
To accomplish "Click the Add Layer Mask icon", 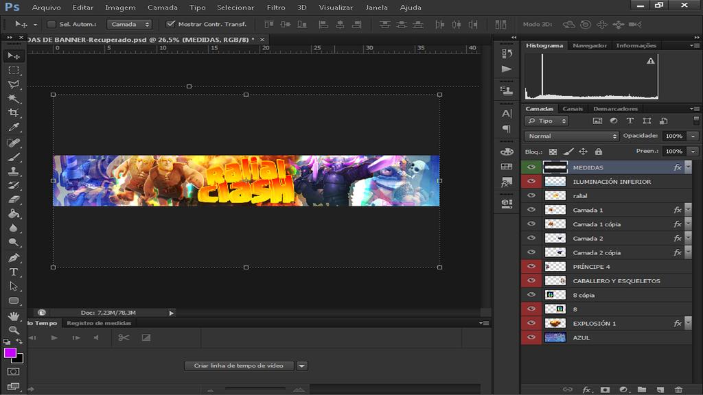I will tap(605, 390).
